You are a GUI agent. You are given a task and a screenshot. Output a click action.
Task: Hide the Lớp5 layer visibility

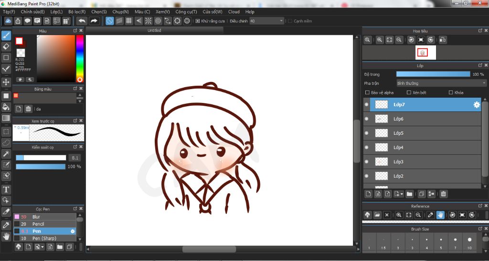[366, 133]
